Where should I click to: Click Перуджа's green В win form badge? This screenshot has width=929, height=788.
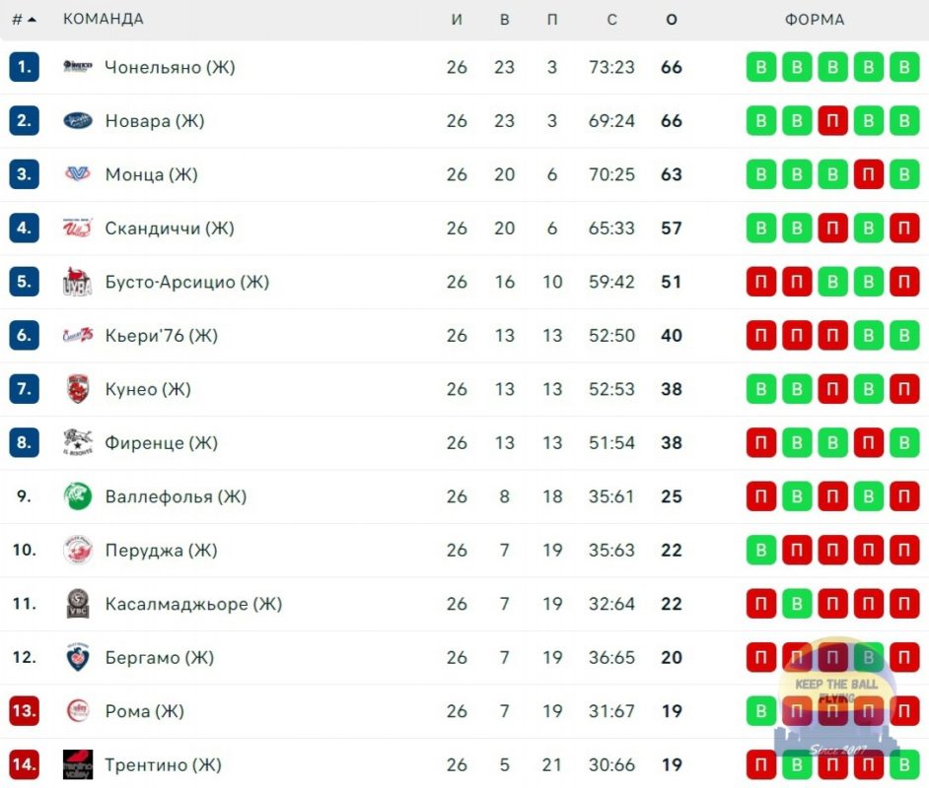tap(760, 551)
